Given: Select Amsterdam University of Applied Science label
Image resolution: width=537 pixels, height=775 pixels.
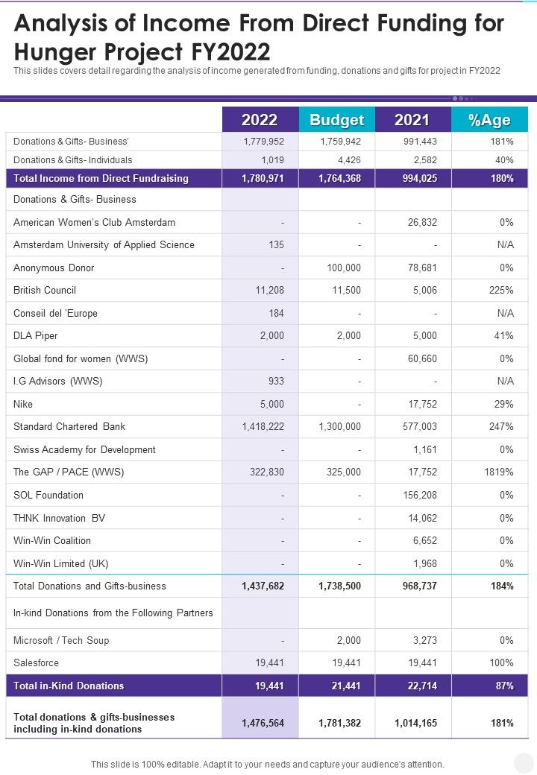Looking at the screenshot, I should (104, 244).
